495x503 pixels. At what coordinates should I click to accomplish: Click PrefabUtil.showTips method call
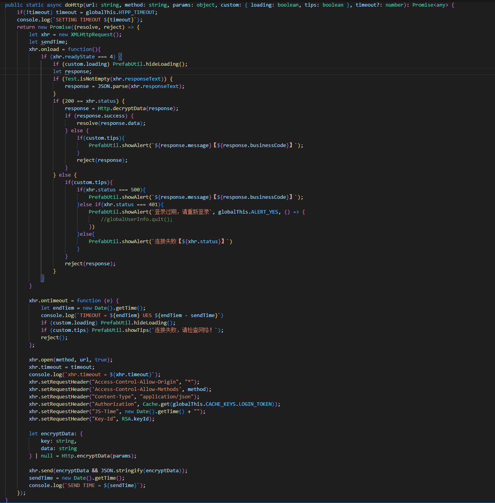tap(120, 330)
